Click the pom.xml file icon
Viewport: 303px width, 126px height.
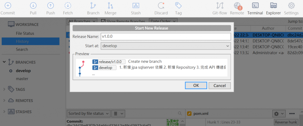189,114
